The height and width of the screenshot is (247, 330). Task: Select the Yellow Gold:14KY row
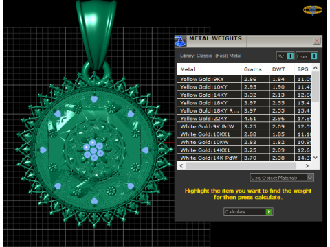(244, 95)
